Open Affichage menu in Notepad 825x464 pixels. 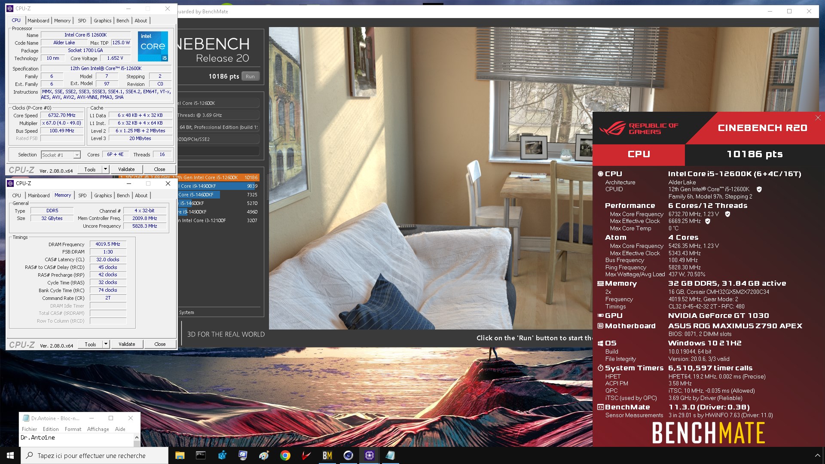(x=98, y=429)
